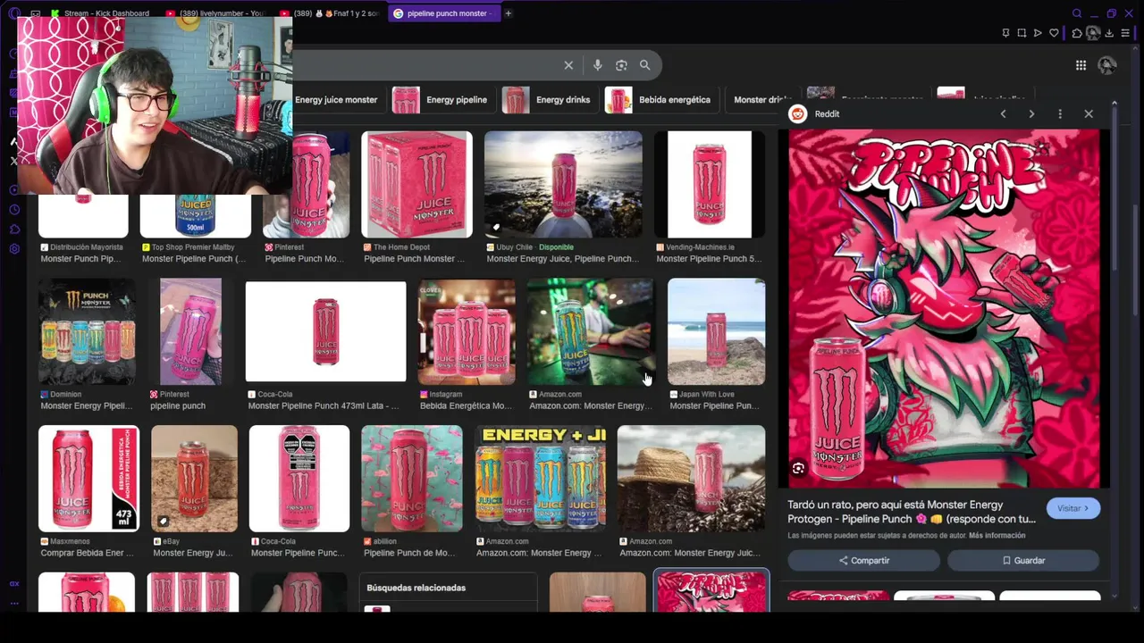Viewport: 1144px width, 643px height.
Task: Open the sidebar history clock
Action: click(x=14, y=210)
